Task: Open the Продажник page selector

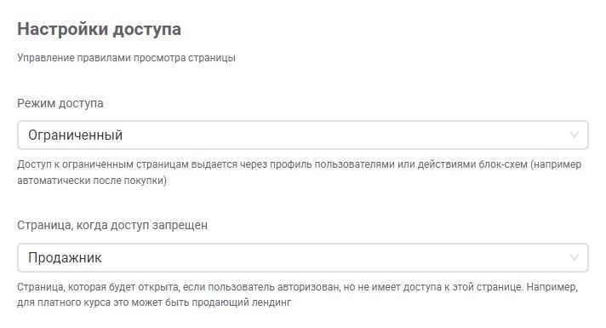Action: coord(303,257)
